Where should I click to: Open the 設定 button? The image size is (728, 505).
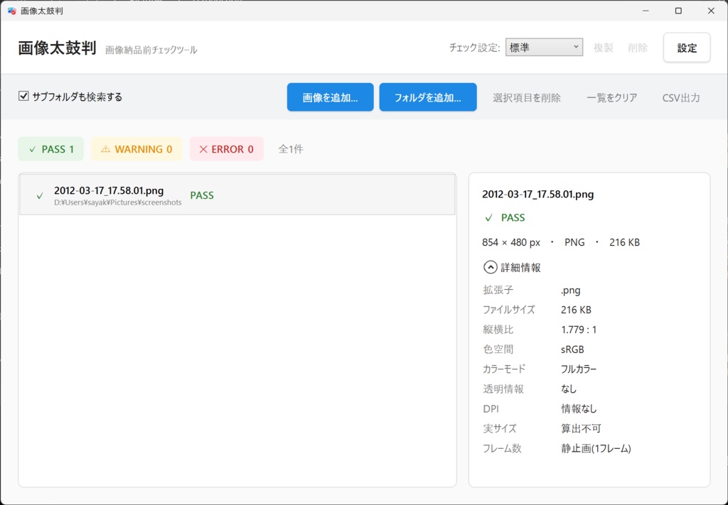point(687,48)
